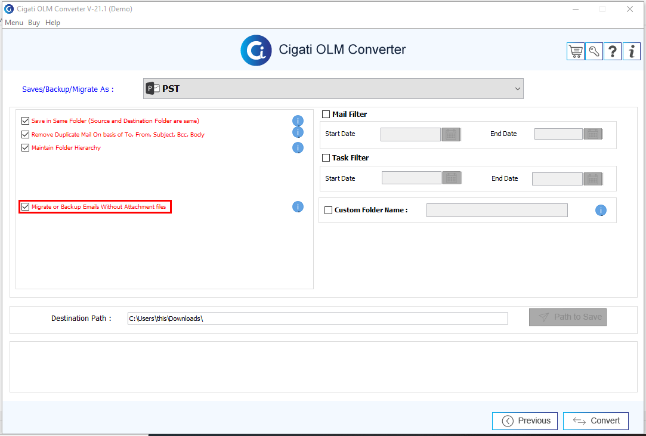The image size is (646, 436).
Task: Click Mail Filter End Date field
Action: pyautogui.click(x=559, y=134)
